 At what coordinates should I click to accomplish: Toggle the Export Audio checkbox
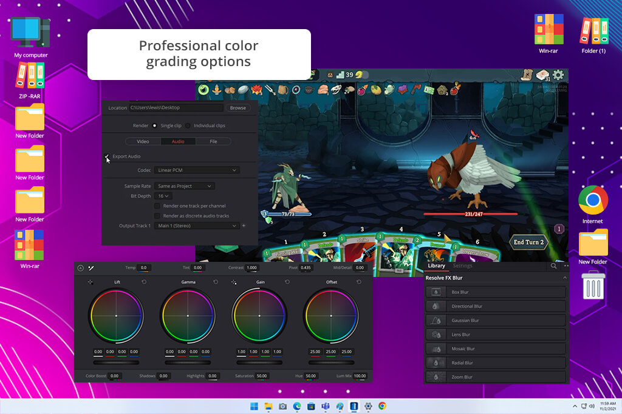(x=107, y=156)
